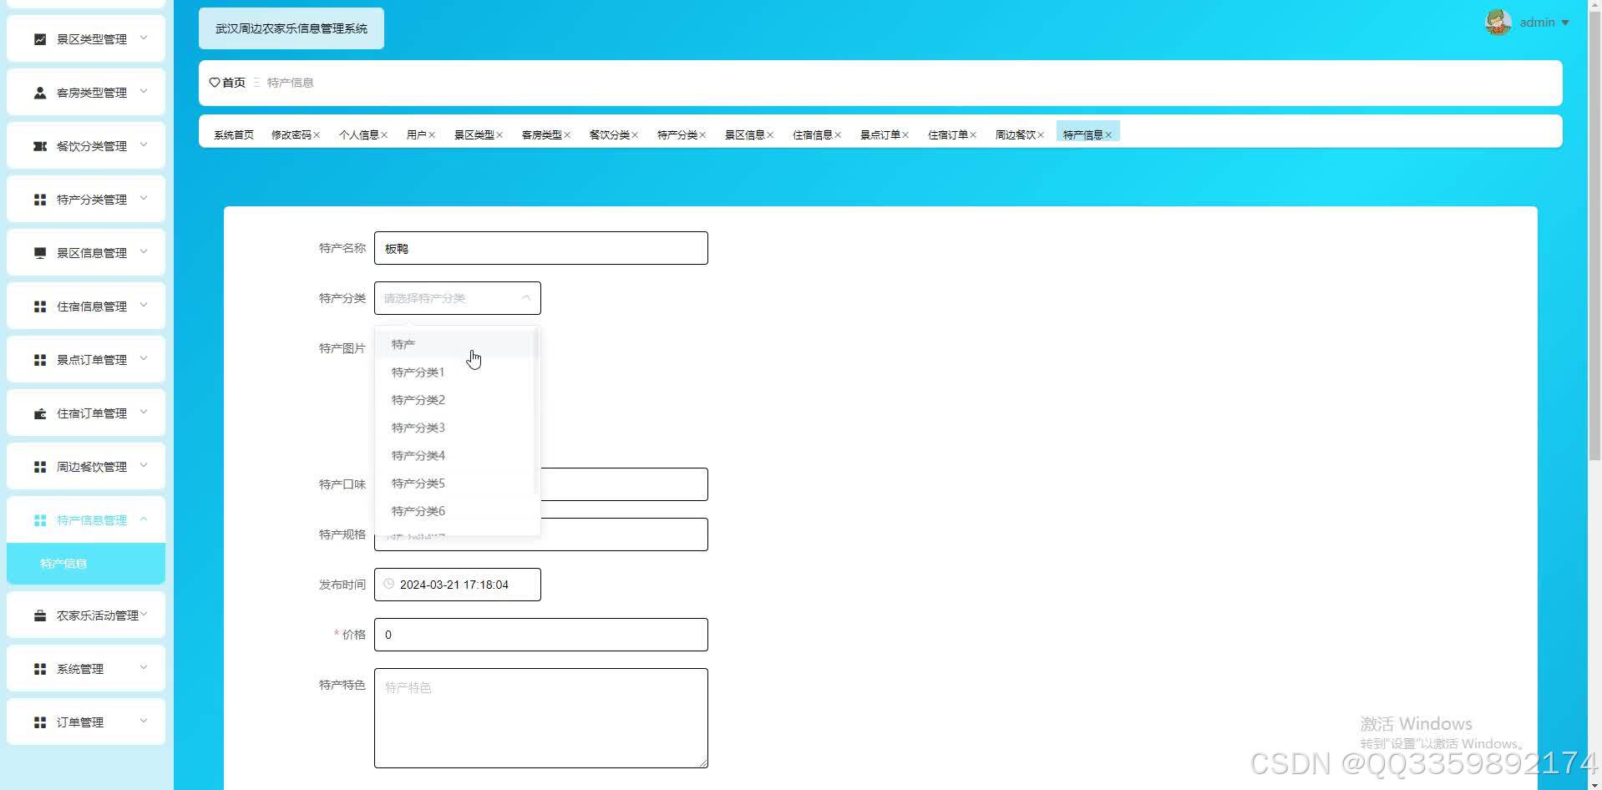Image resolution: width=1602 pixels, height=790 pixels.
Task: Click the 周边餐饮管理 grid icon
Action: [39, 467]
